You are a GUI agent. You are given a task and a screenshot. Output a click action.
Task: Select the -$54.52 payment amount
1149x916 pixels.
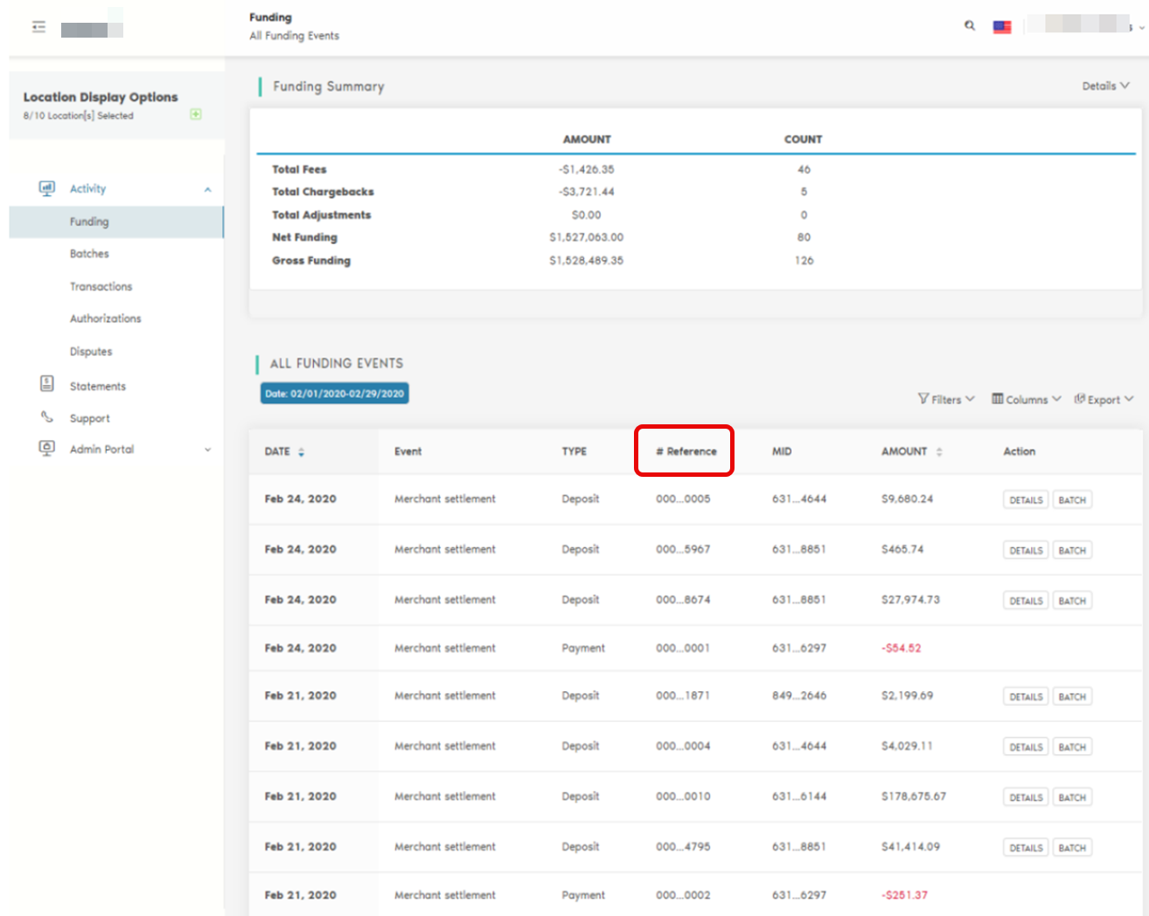coord(901,648)
